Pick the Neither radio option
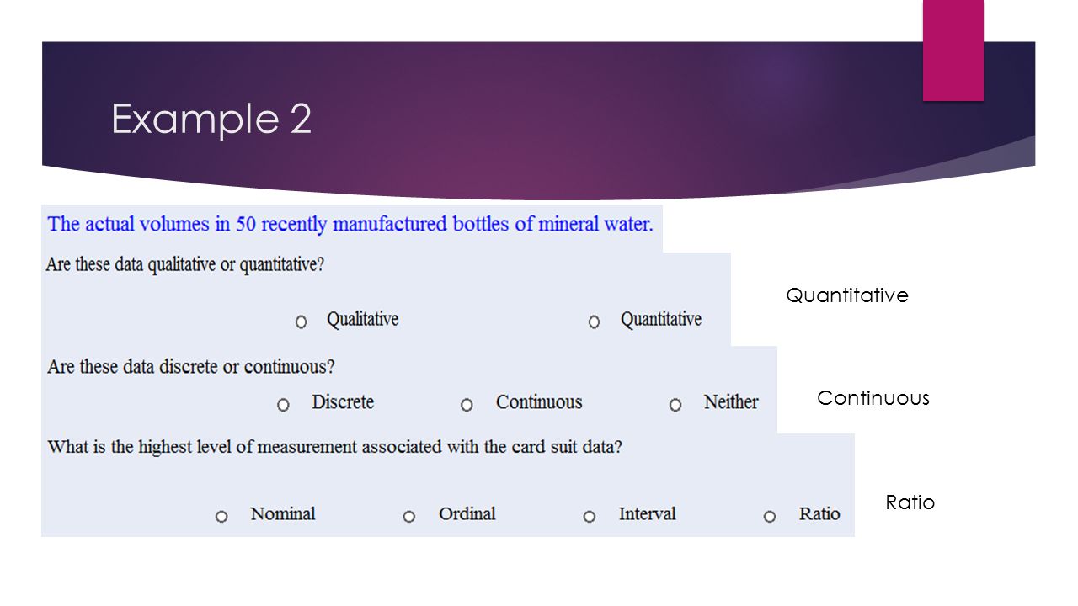Viewport: 1078px width, 606px height. [x=675, y=405]
